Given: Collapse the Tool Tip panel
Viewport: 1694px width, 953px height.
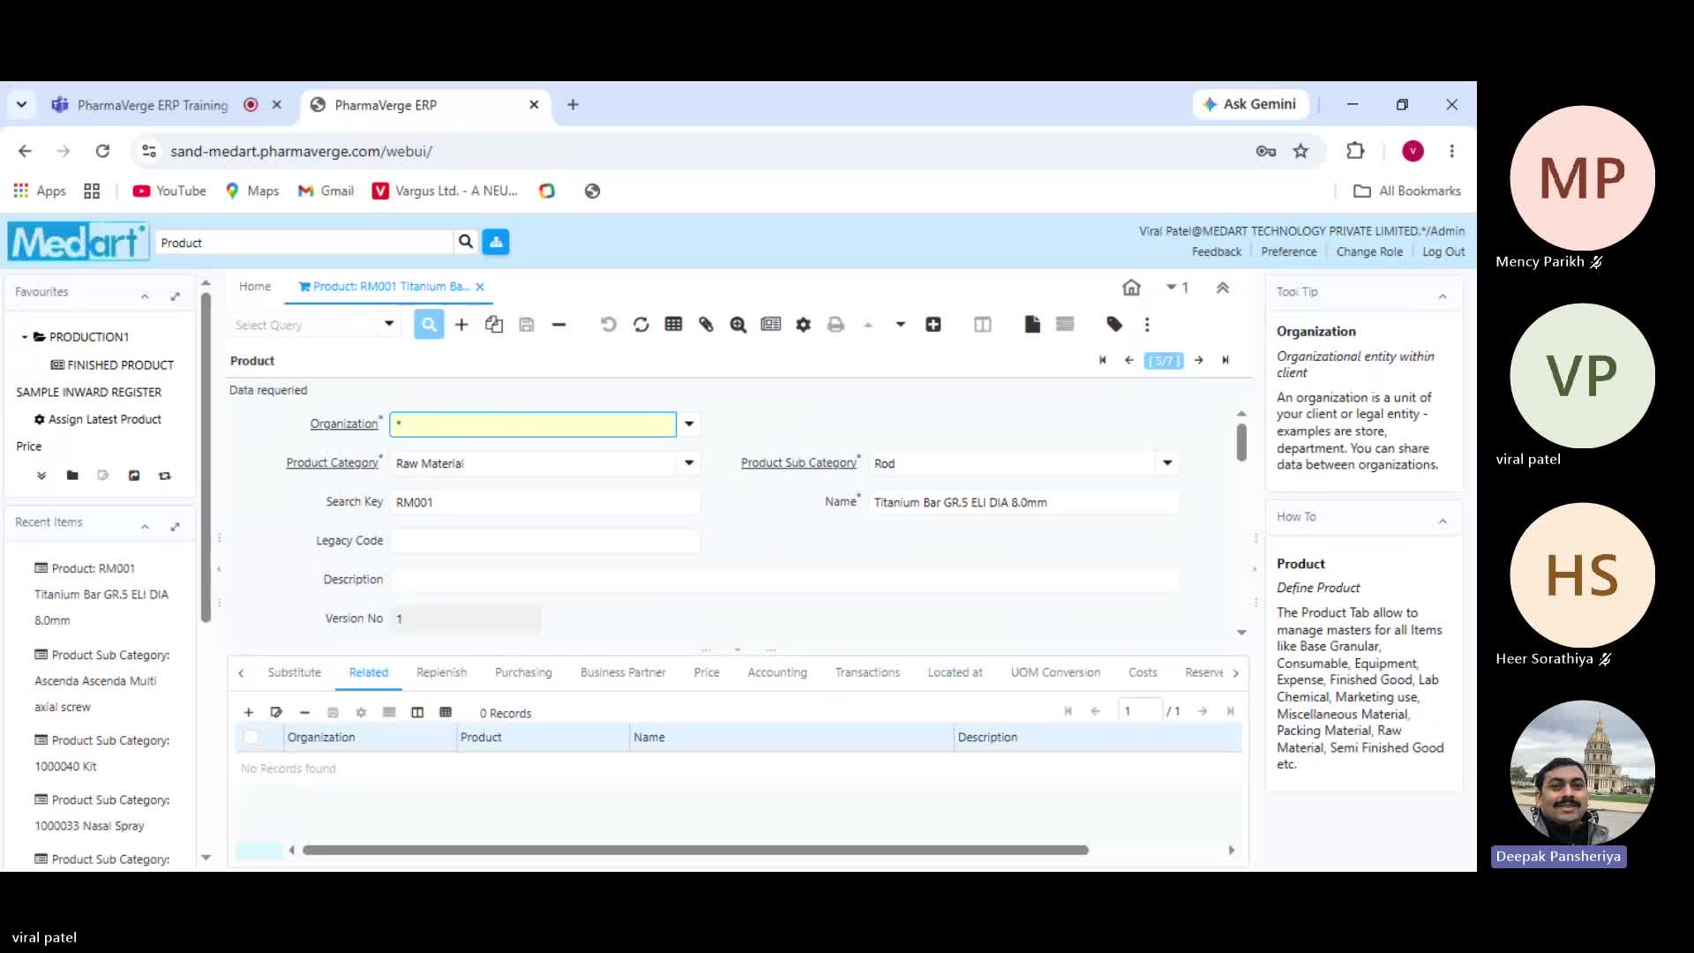Looking at the screenshot, I should (1443, 296).
